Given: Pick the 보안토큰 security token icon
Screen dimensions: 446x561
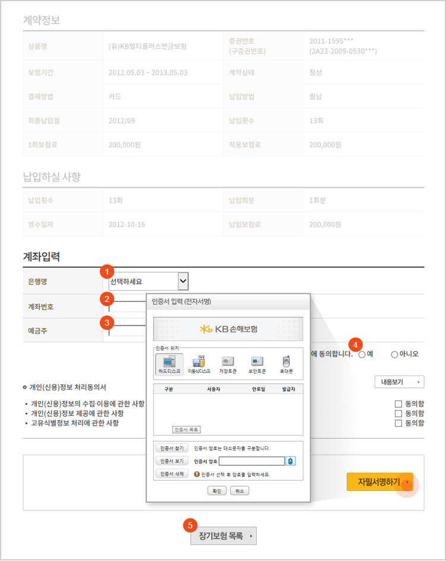Looking at the screenshot, I should click(x=257, y=364).
